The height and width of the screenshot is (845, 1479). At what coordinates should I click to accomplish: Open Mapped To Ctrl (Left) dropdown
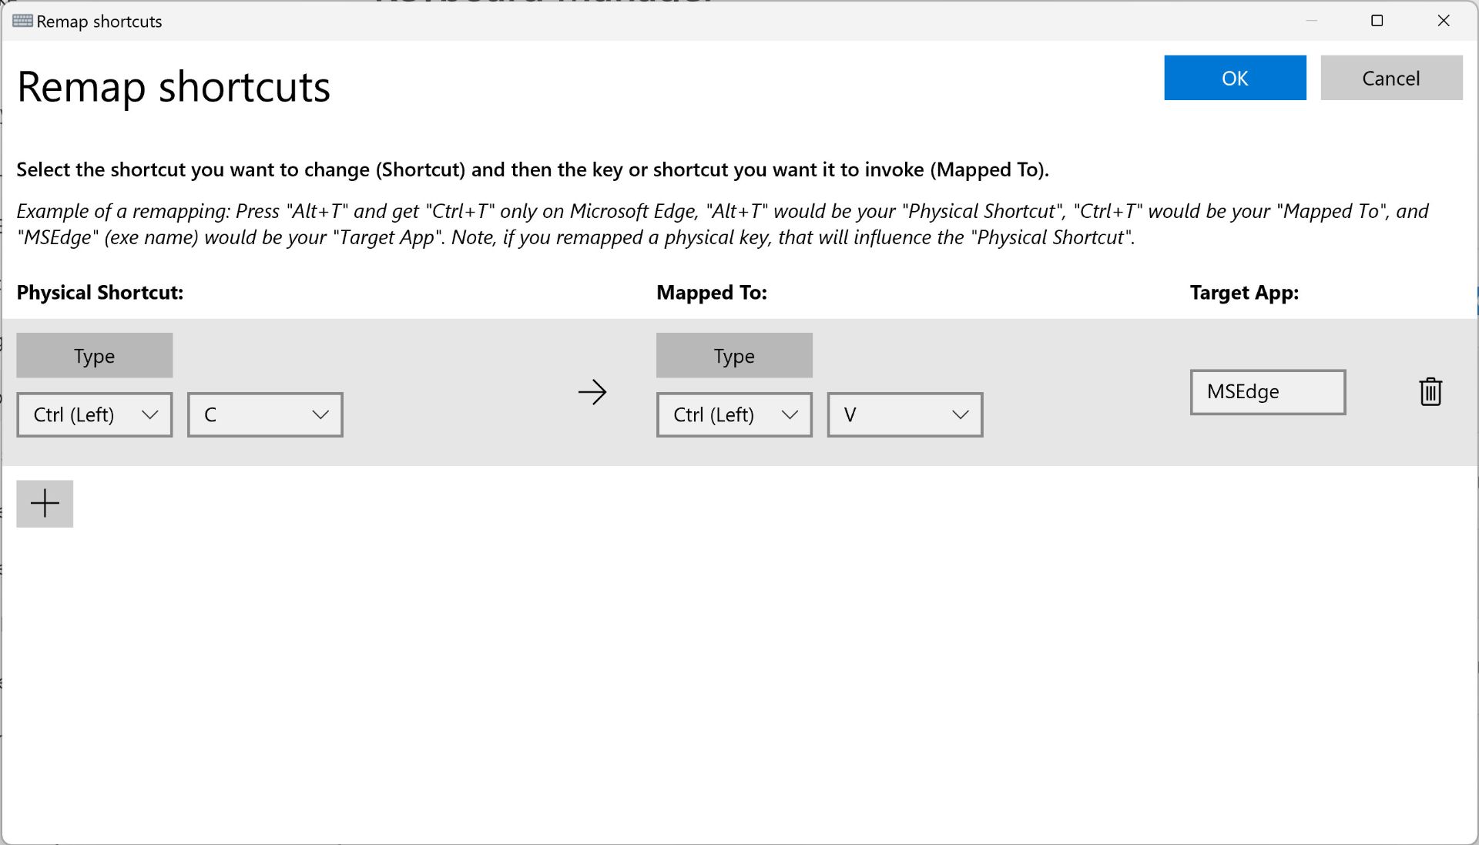tap(733, 415)
